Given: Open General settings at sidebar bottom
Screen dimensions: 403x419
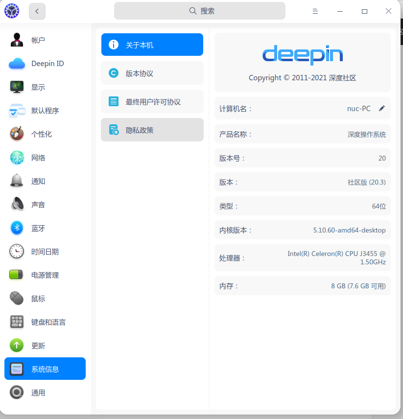Looking at the screenshot, I should click(38, 392).
